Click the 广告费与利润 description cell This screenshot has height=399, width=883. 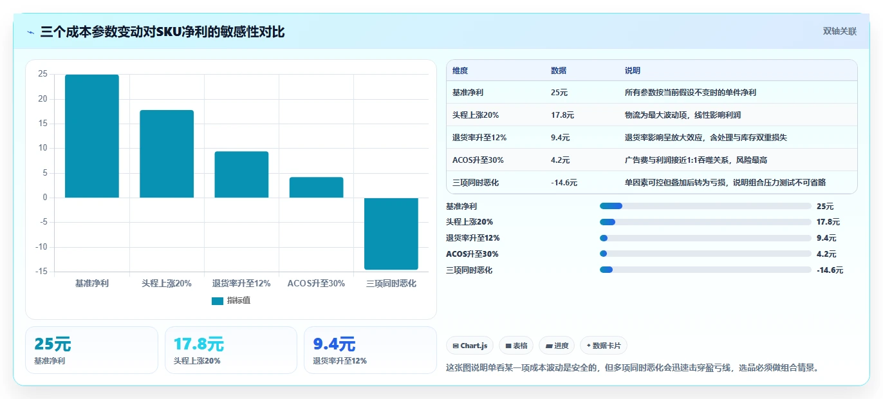[x=696, y=160]
